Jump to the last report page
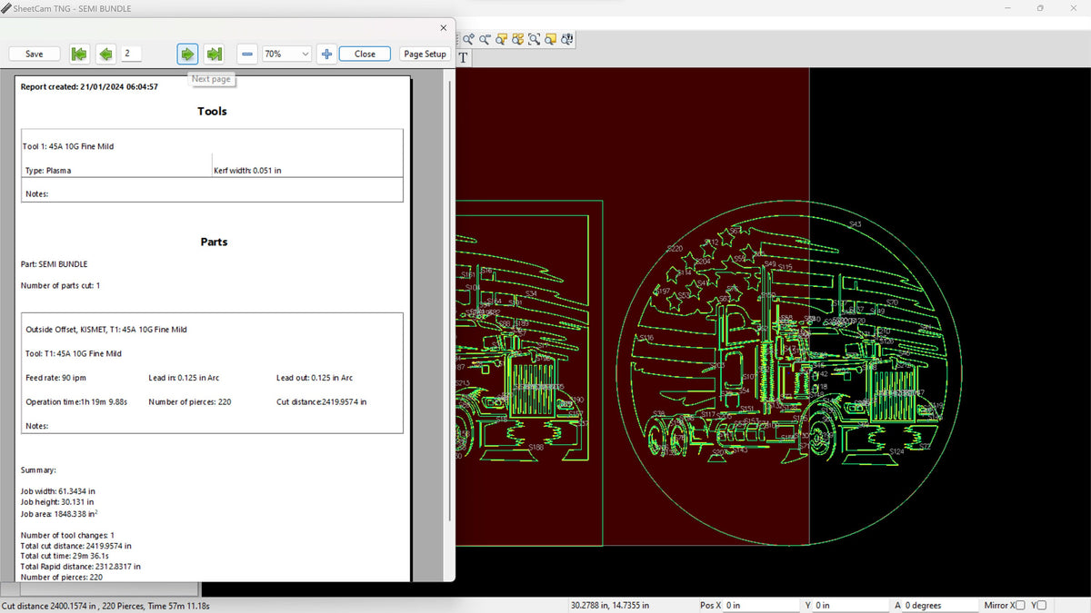 215,54
